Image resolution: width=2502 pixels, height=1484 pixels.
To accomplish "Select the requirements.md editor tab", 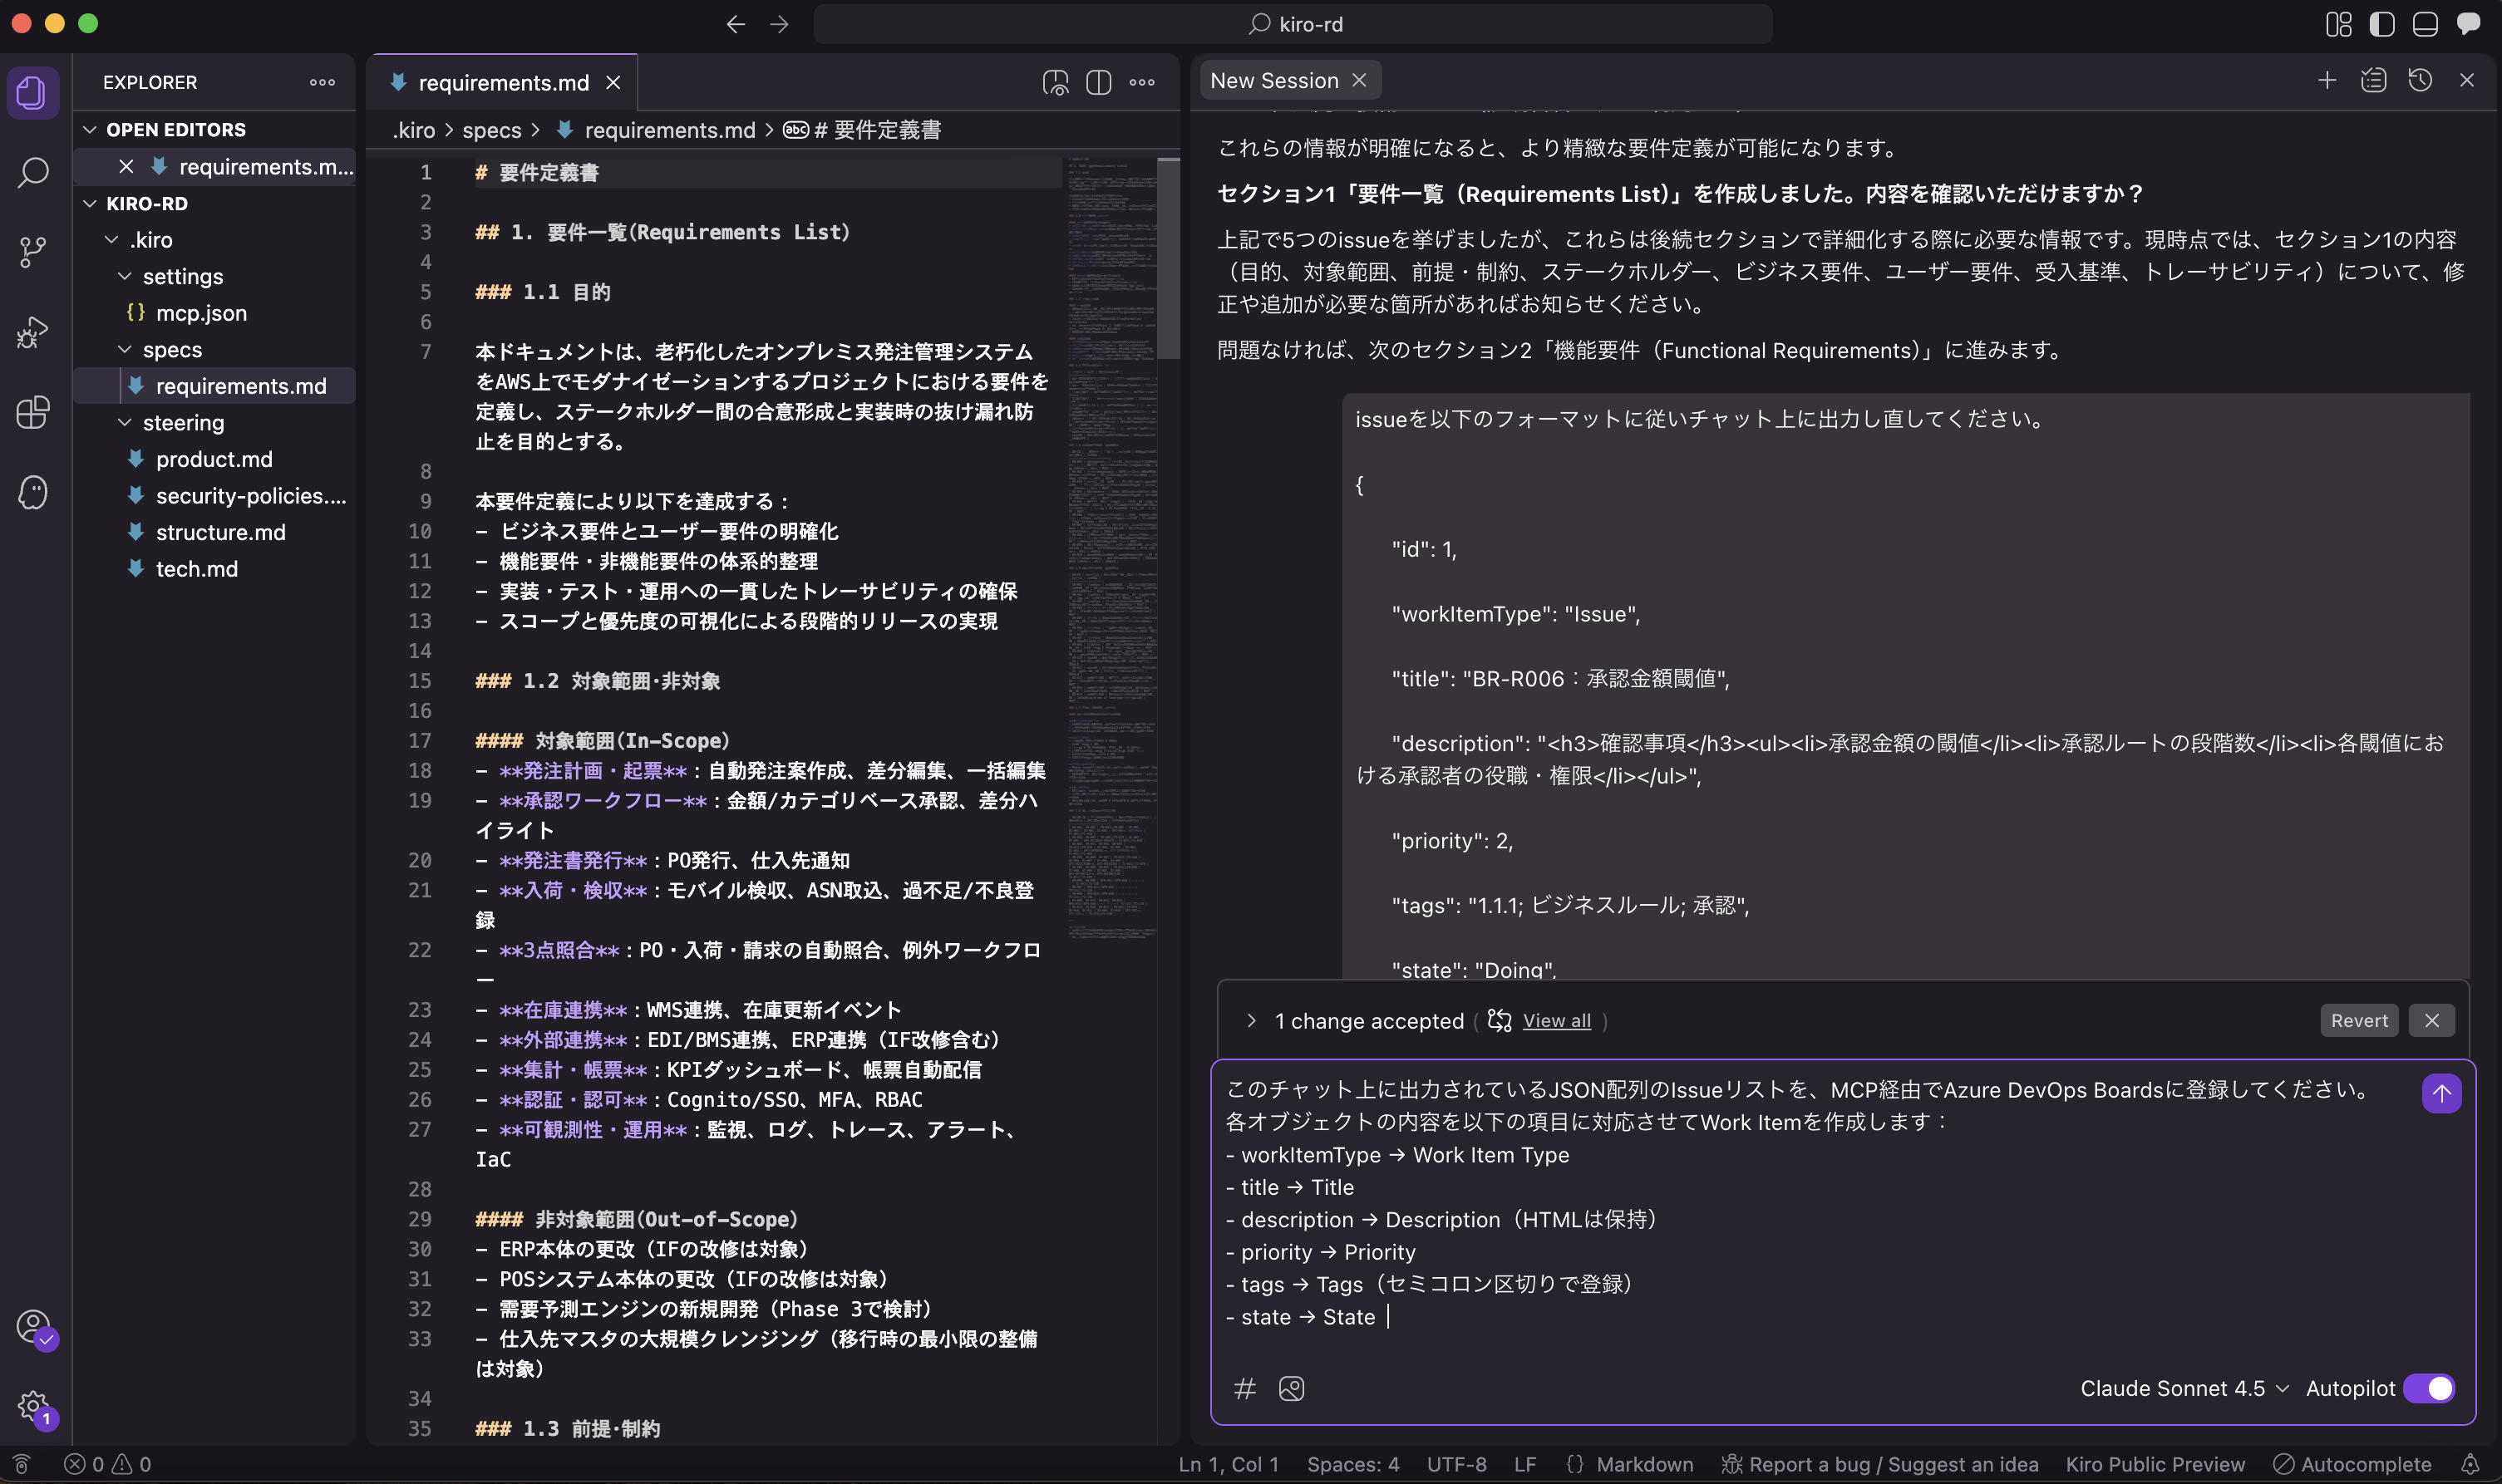I will tap(503, 83).
